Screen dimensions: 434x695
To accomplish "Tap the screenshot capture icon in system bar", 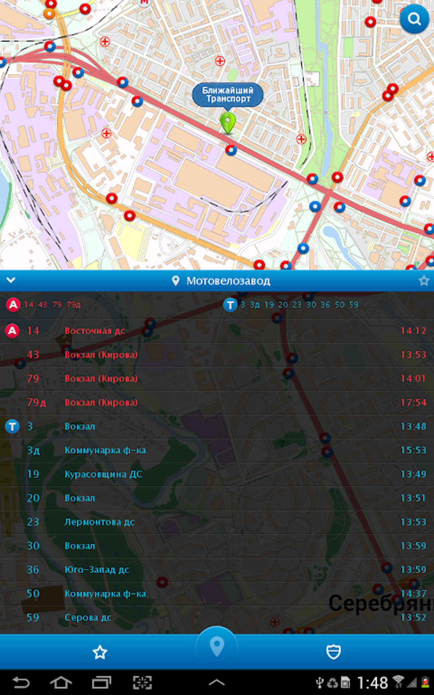I will click(x=142, y=683).
